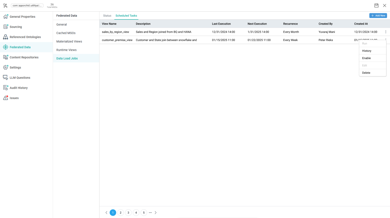Jump to page 3 in pagination
This screenshot has height=218, width=390.
pos(128,213)
